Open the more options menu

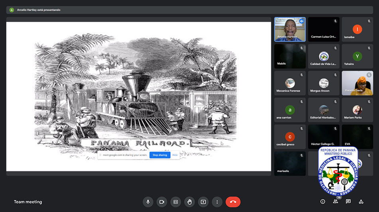[217, 202]
